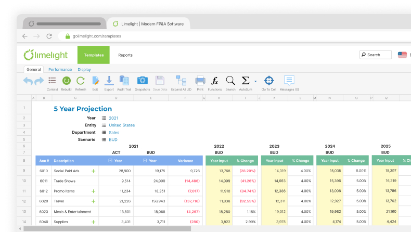Viewport: 411px width, 232px height.
Task: Click the Search magnifier toolbar icon
Action: (x=230, y=81)
